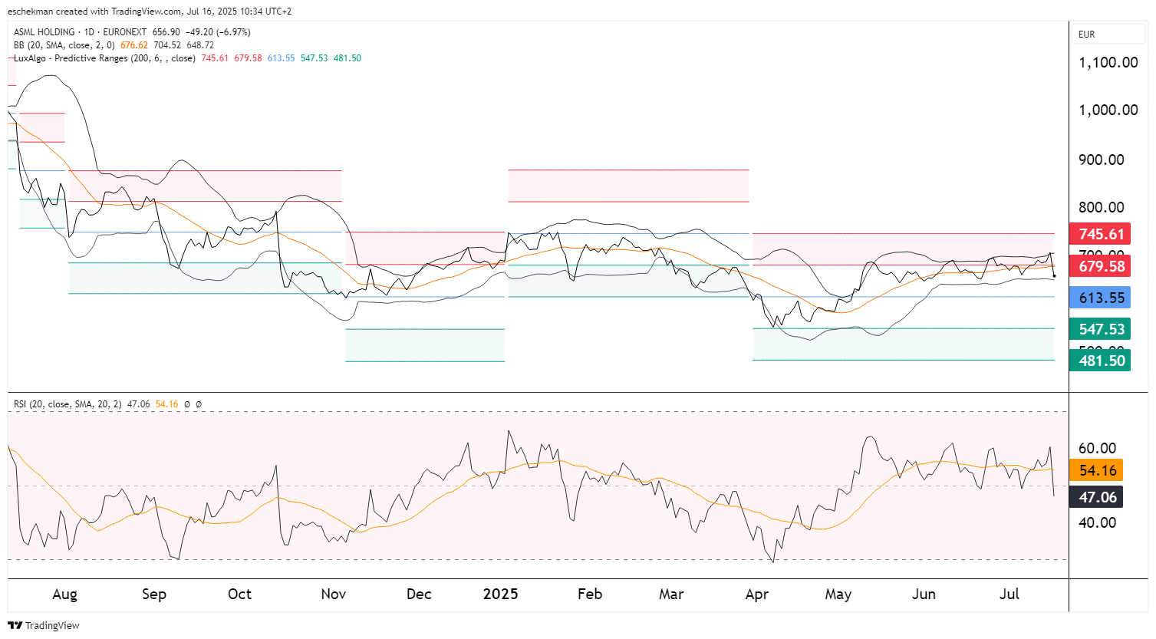Click the TradingView logo at bottom left
This screenshot has width=1156, height=639.
pos(44,625)
